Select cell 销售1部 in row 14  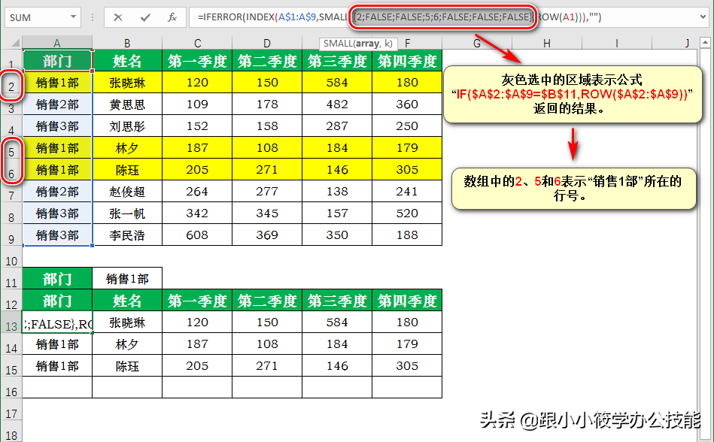coord(57,344)
